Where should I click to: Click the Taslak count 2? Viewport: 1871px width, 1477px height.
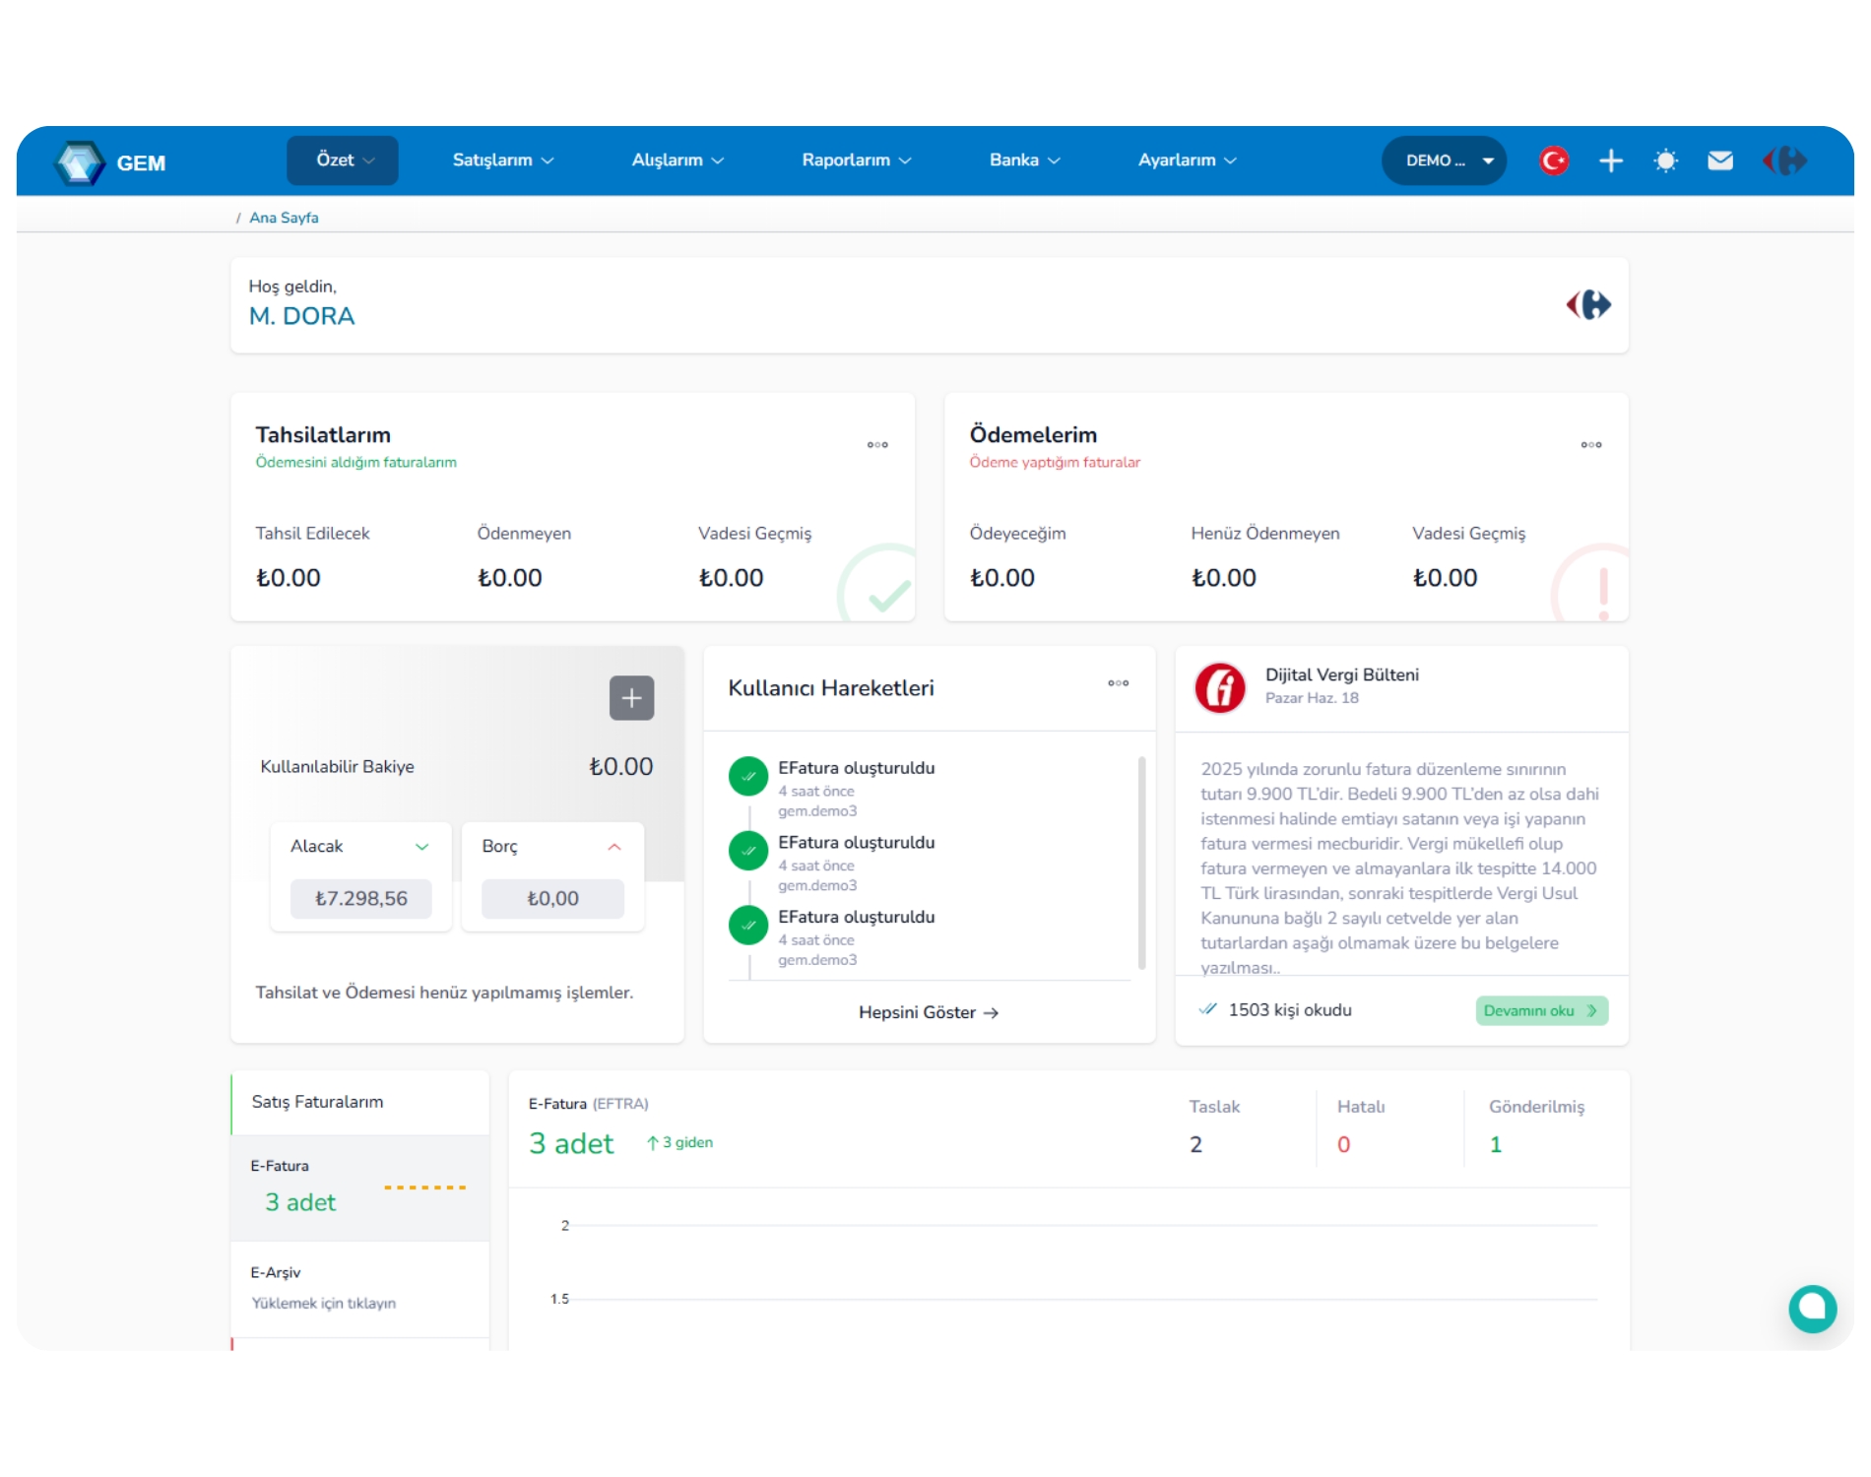[1195, 1144]
